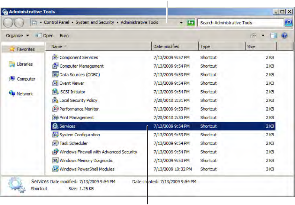
Task: Sort by the Name column header
Action: 99,46
